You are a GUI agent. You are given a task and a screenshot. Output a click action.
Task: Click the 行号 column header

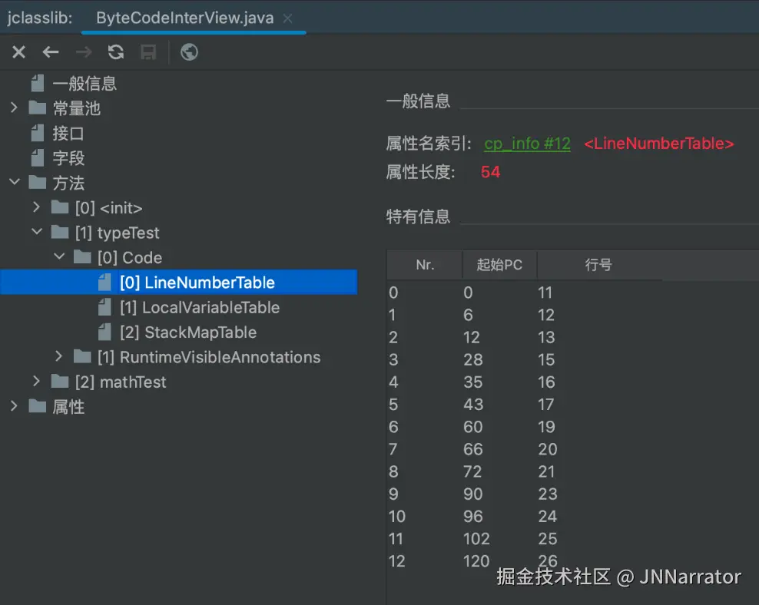pyautogui.click(x=598, y=265)
